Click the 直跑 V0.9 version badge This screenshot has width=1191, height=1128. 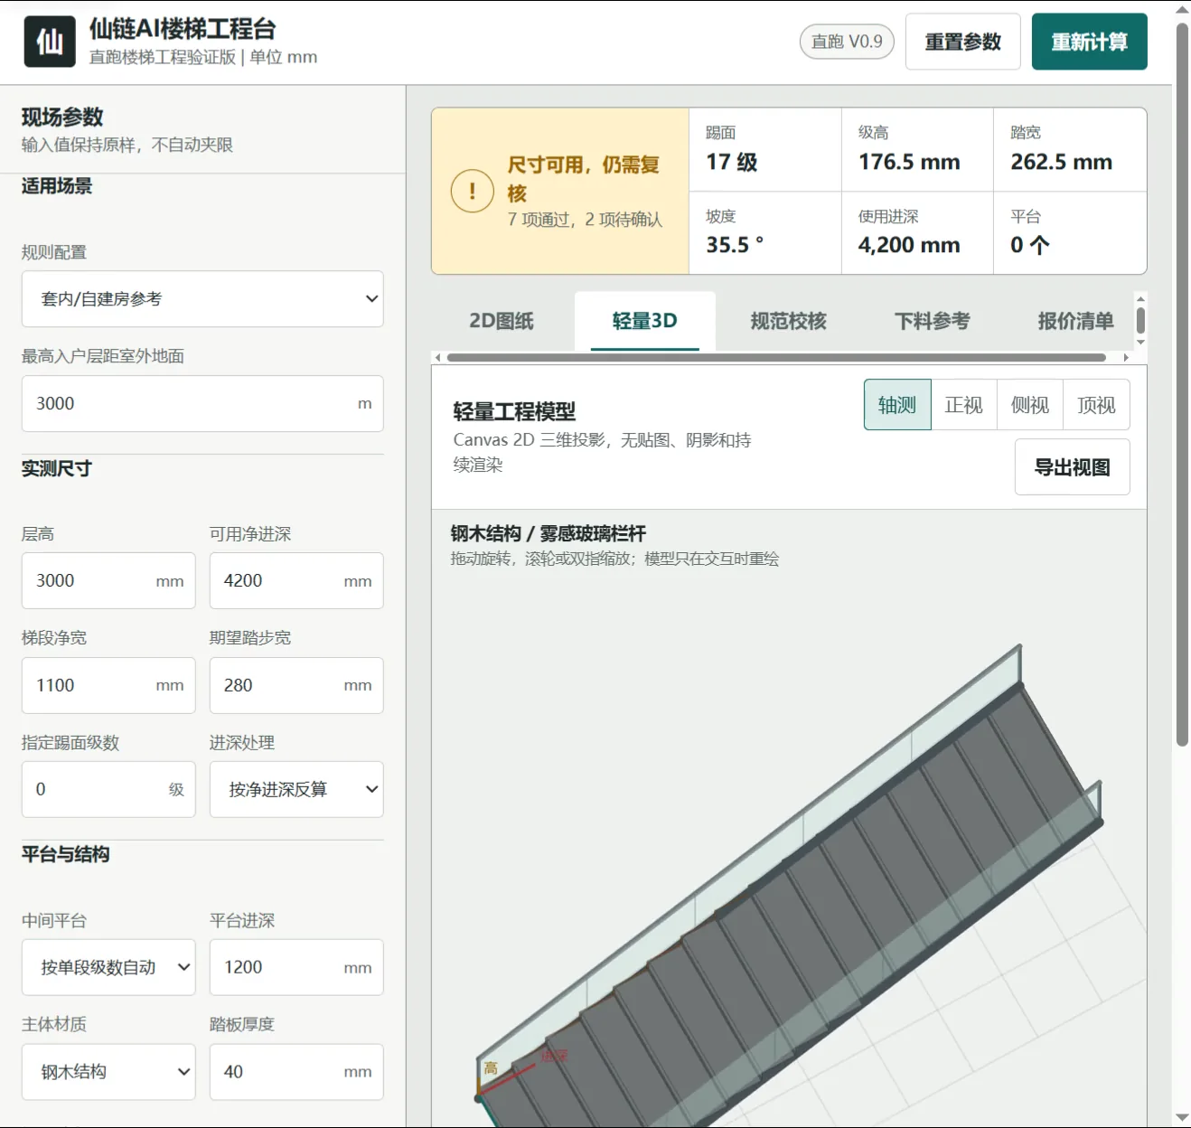point(847,42)
